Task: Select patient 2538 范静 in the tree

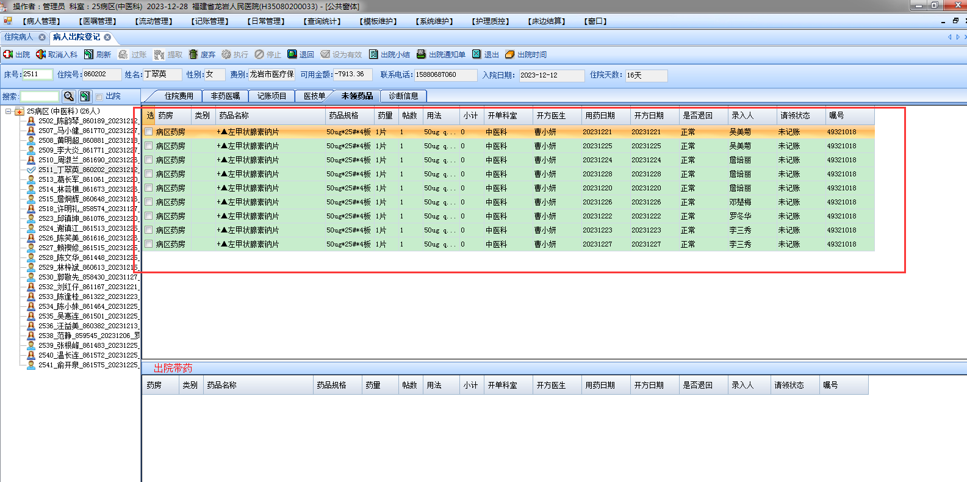Action: (x=88, y=336)
